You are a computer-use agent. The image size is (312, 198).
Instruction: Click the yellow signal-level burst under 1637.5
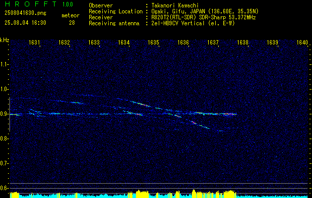[x=230, y=194]
